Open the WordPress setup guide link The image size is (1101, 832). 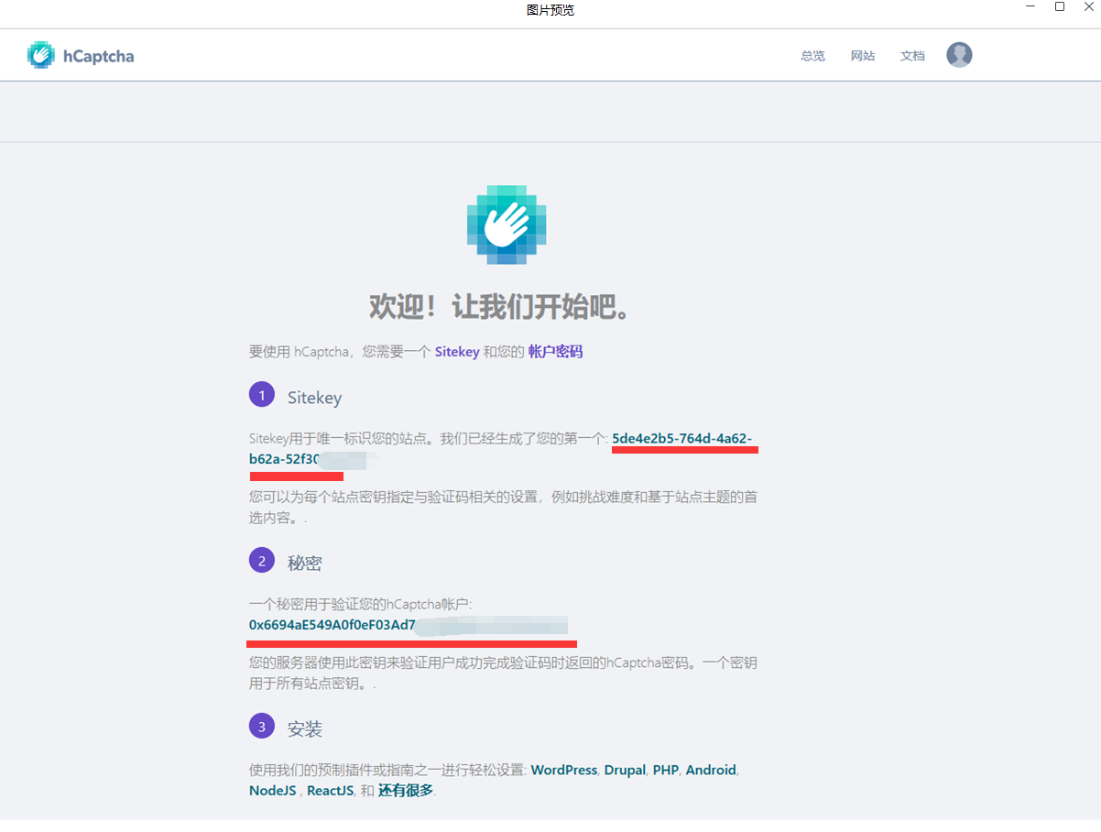[563, 770]
